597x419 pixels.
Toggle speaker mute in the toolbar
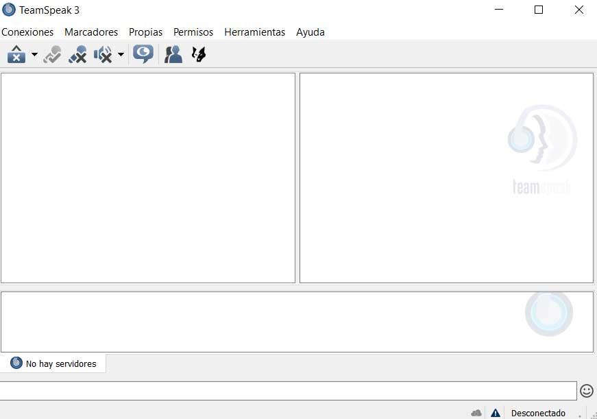pos(103,54)
